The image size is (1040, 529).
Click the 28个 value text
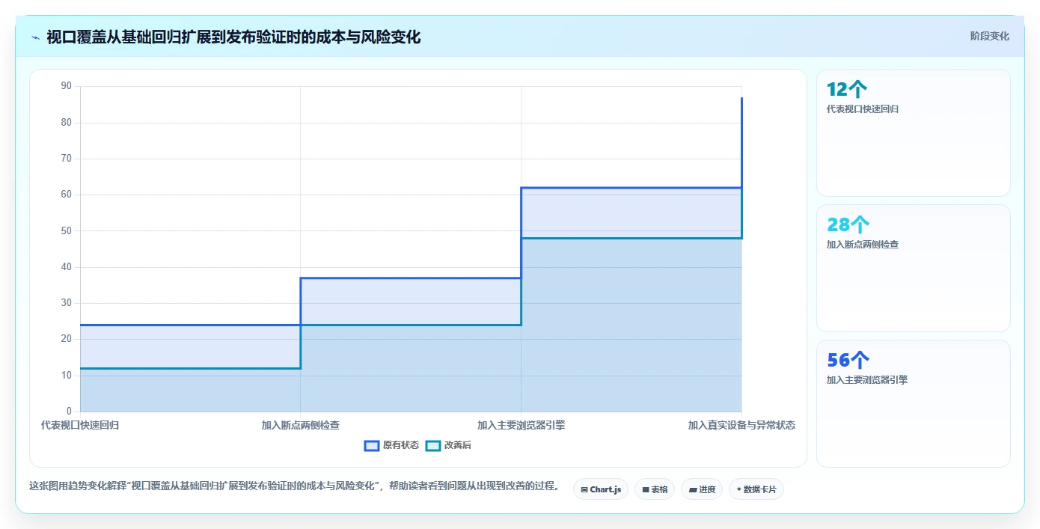pos(848,225)
